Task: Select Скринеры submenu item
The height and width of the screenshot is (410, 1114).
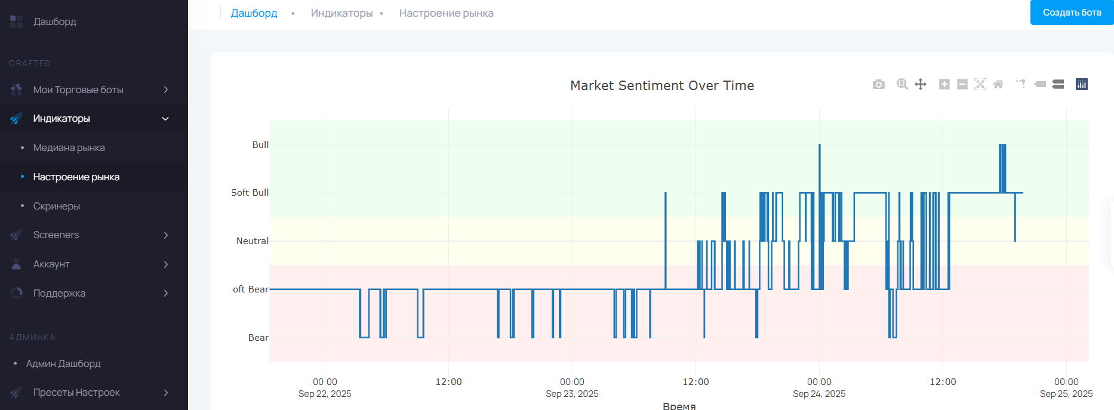Action: coord(56,206)
